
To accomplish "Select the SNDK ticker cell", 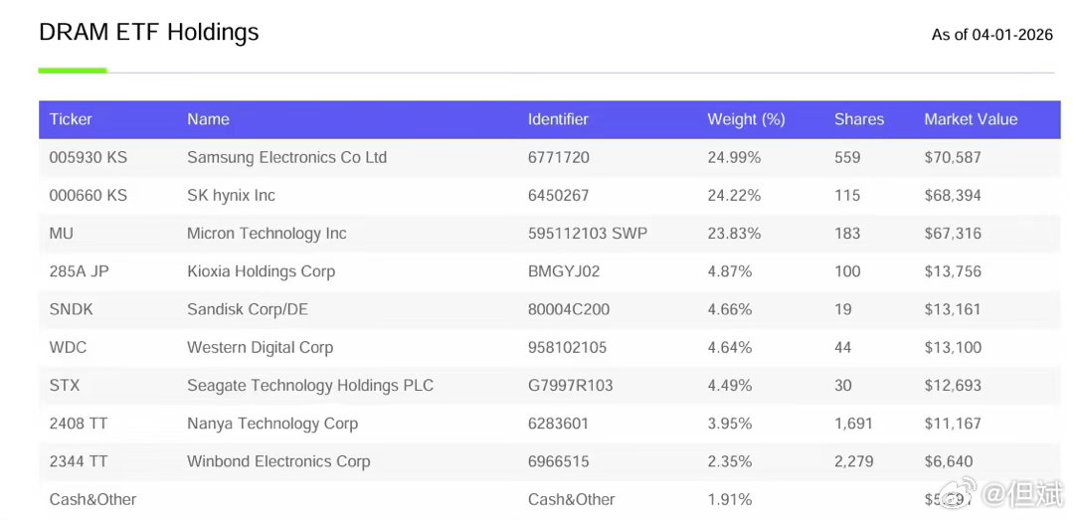I will pos(71,309).
